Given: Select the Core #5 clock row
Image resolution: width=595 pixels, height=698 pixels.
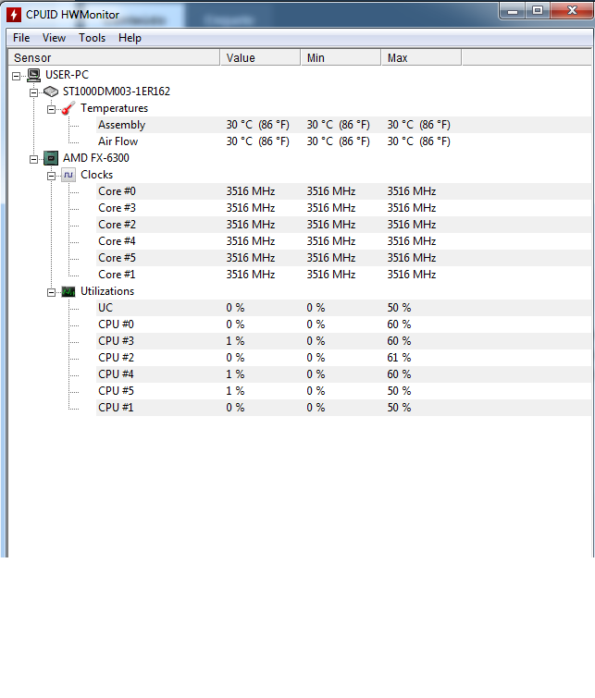Looking at the screenshot, I should pos(343,258).
